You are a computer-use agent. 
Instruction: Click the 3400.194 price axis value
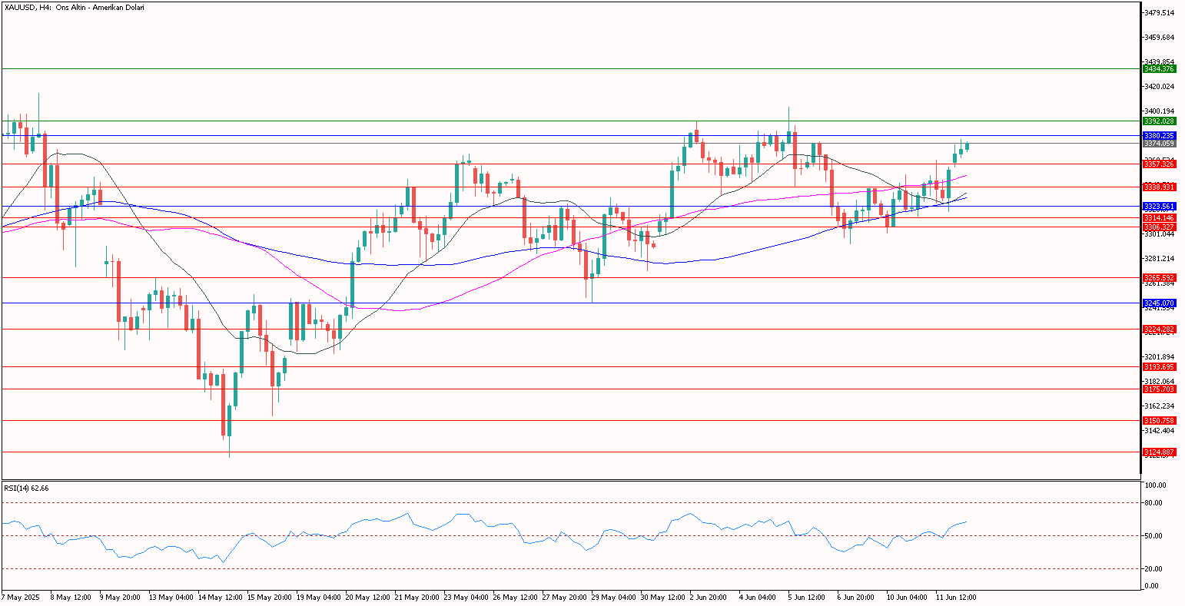[x=1160, y=111]
